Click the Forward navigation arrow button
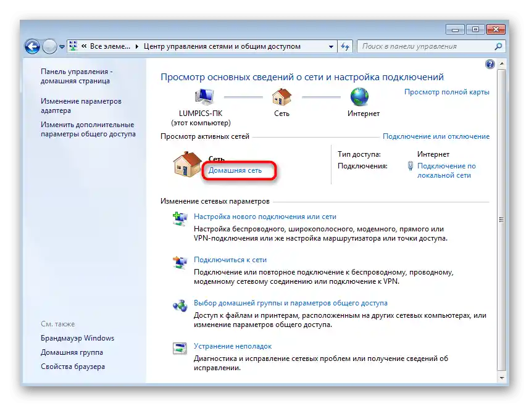The width and height of the screenshot is (529, 406). click(49, 46)
